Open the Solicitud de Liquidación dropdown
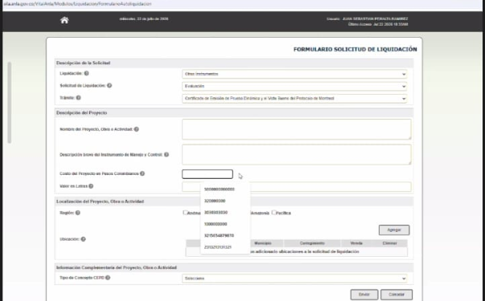The image size is (485, 301). 294,86
